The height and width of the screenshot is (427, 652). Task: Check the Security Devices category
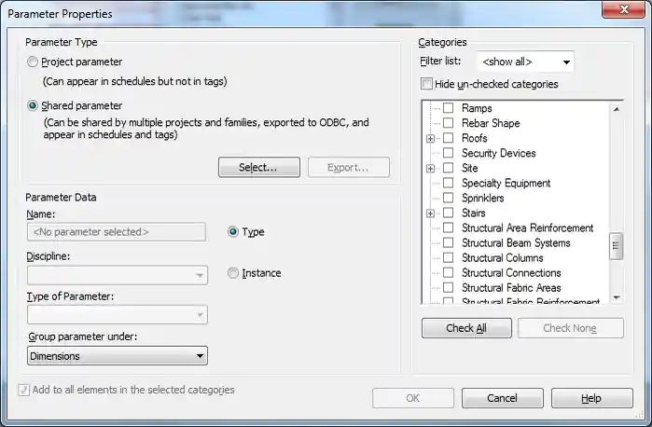point(449,153)
